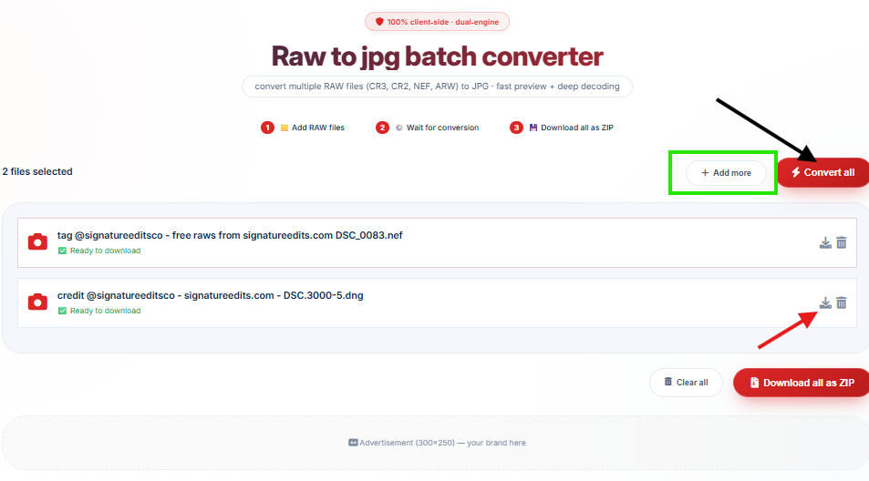Viewport: 869px width, 481px height.
Task: Remove every file with Clear all
Action: coord(686,383)
